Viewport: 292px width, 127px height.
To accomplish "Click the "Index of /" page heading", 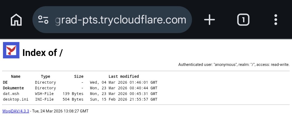I will (x=42, y=53).
